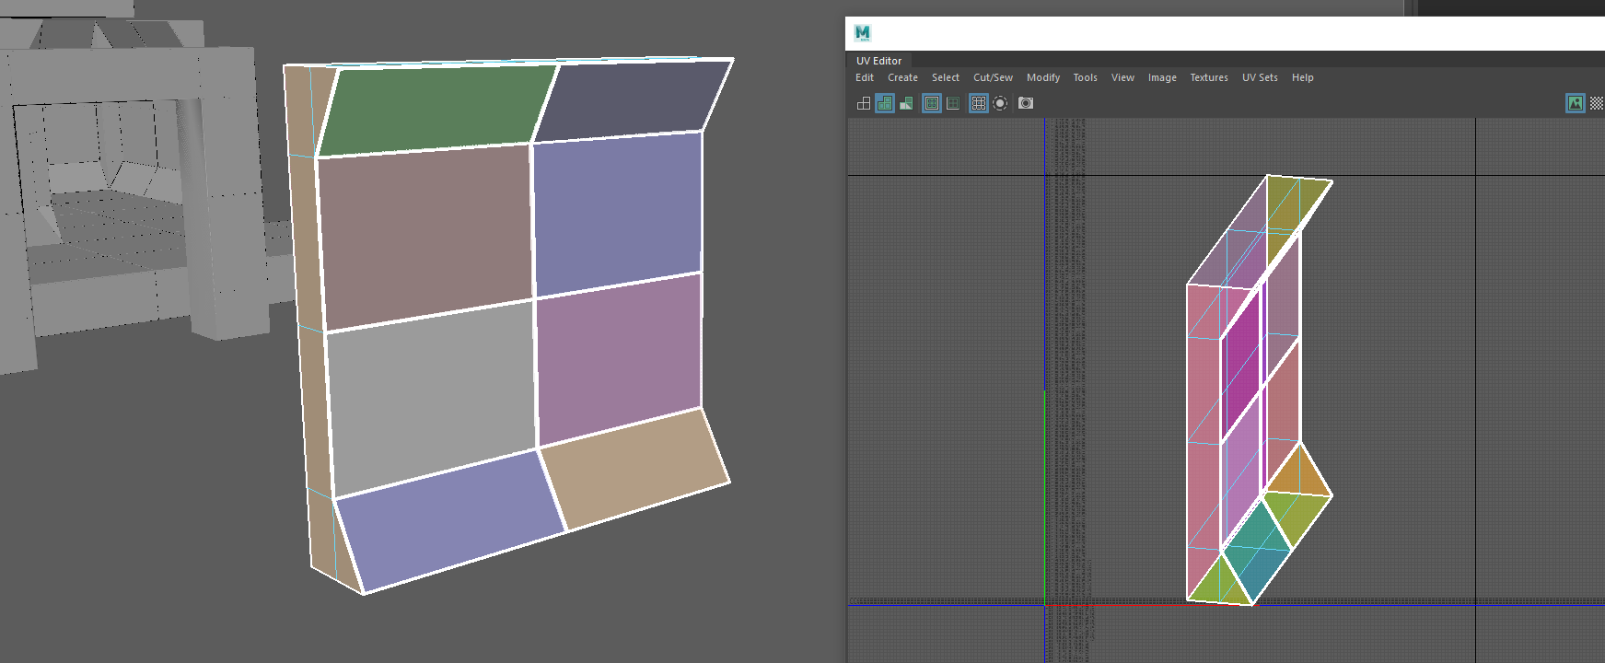Select the tan bottom-right face of the mesh
This screenshot has width=1605, height=663.
[635, 470]
